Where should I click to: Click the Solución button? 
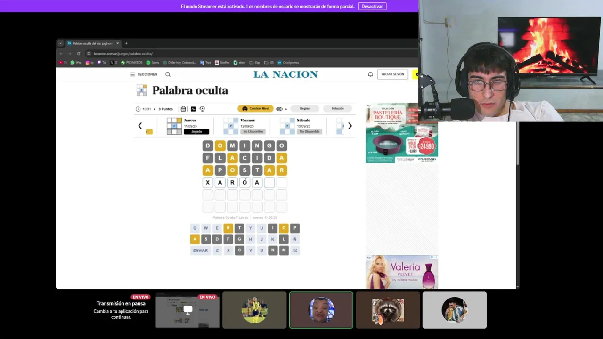pos(338,108)
